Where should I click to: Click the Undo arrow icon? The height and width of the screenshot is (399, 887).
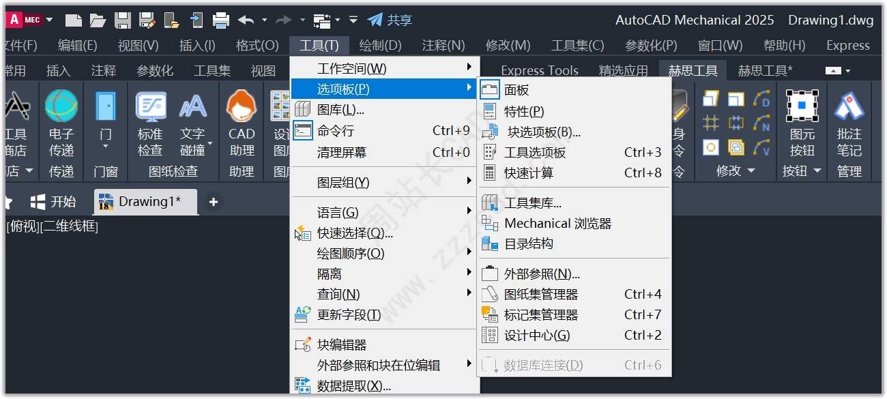[x=246, y=20]
